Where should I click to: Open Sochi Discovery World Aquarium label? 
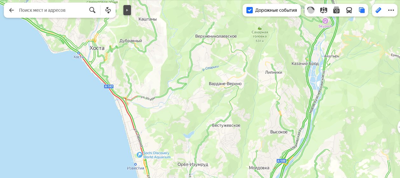tap(156, 155)
